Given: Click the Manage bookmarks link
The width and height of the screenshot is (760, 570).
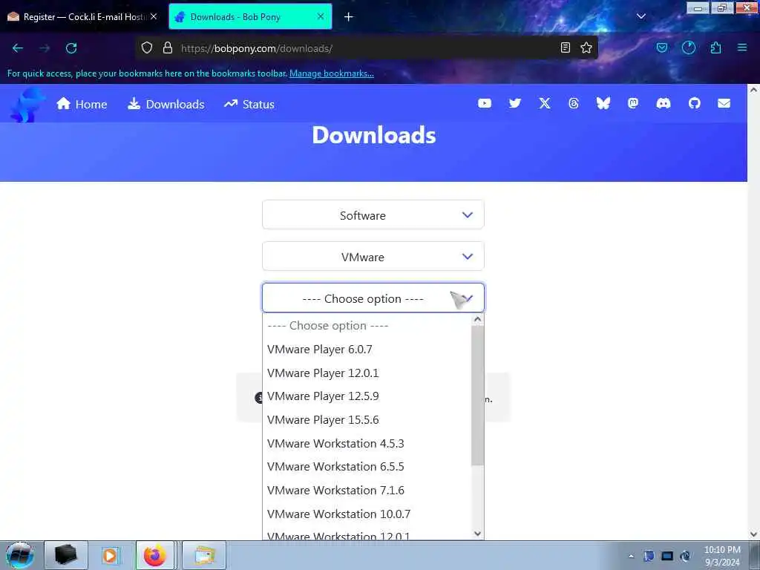Looking at the screenshot, I should pos(332,73).
